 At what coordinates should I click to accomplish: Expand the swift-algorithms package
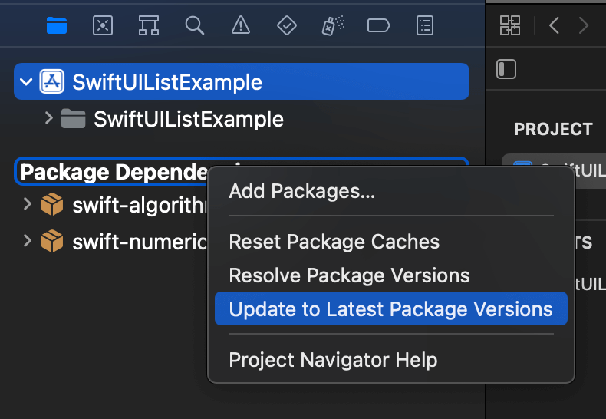[x=28, y=205]
